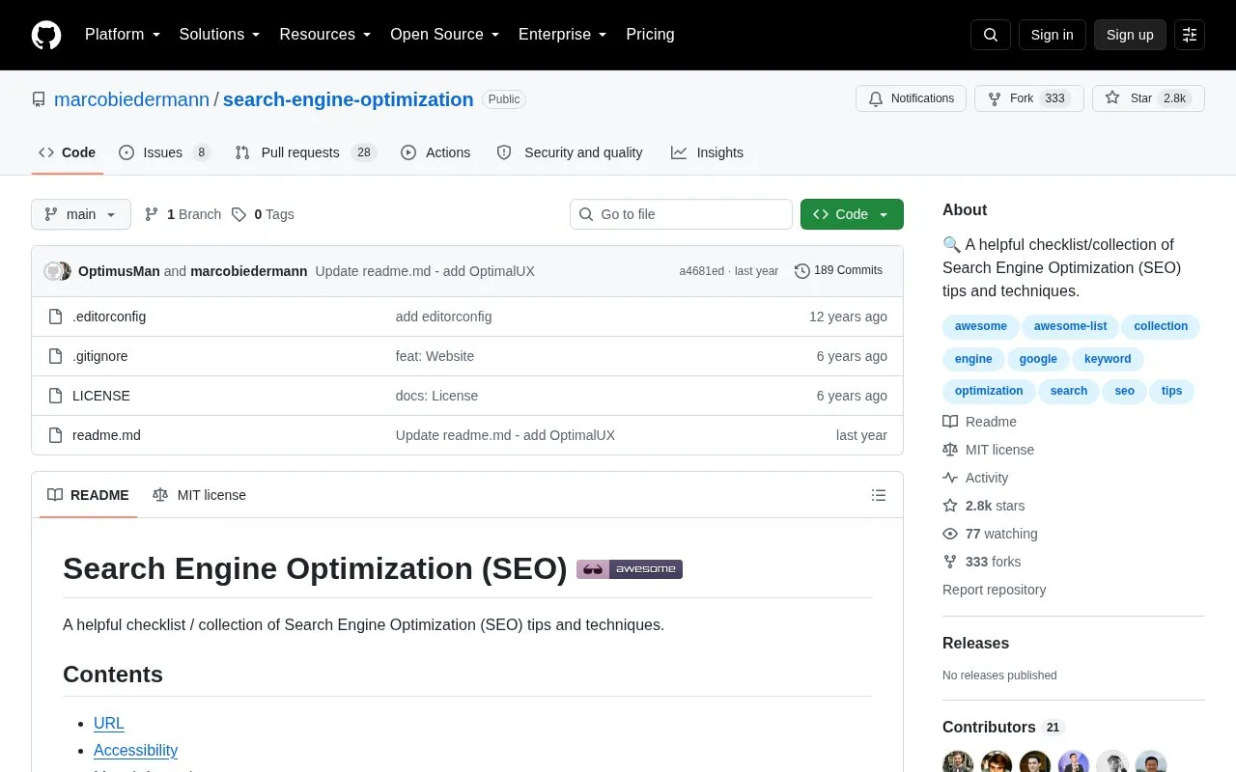
Task: Fork the repository
Action: [1029, 98]
